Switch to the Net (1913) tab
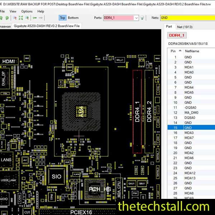Screen dimensions: 215x215 [x=185, y=27]
